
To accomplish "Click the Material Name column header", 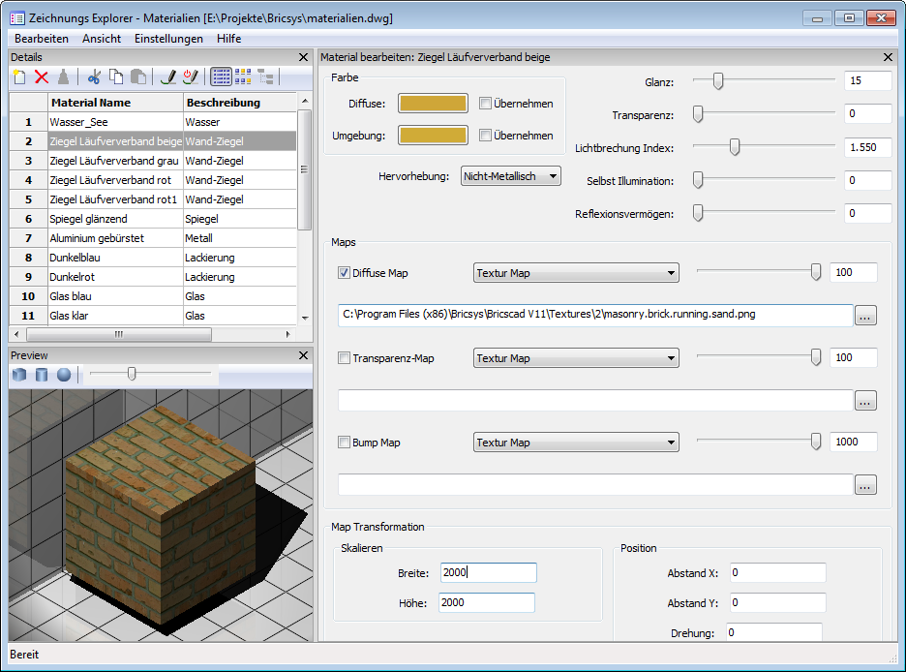I will [115, 103].
